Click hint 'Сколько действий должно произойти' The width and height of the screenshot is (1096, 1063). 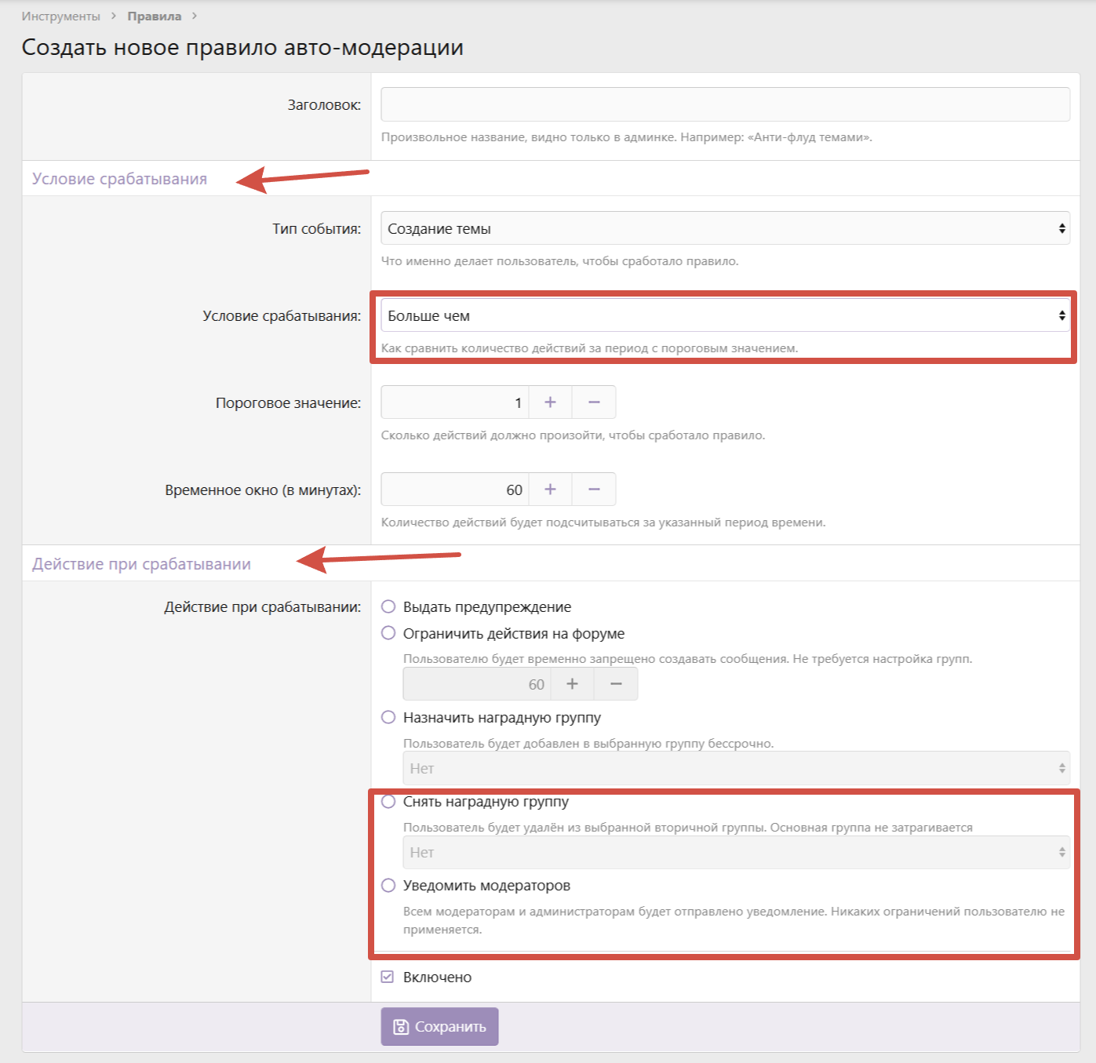(x=573, y=435)
